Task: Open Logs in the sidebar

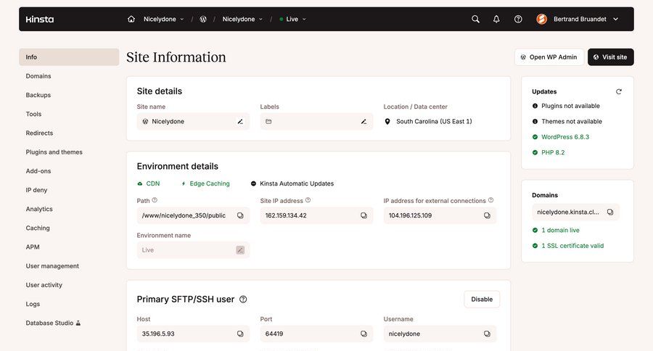Action: (x=33, y=304)
